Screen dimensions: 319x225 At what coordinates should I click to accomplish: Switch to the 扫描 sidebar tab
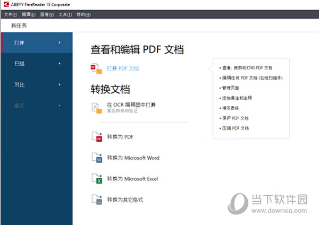point(20,64)
